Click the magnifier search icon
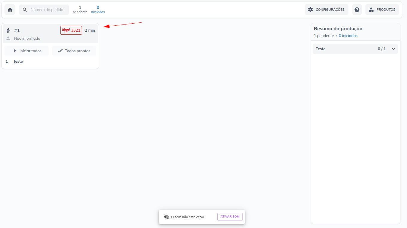This screenshot has width=407, height=228. (25, 10)
